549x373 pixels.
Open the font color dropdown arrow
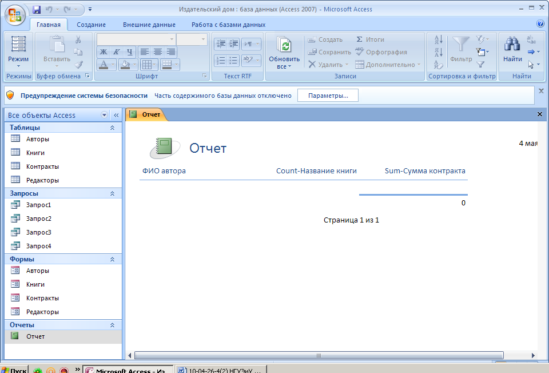click(x=113, y=65)
